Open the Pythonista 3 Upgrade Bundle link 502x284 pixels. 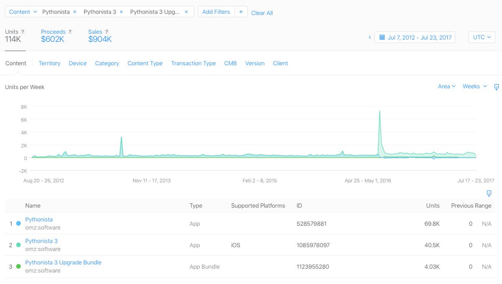63,263
